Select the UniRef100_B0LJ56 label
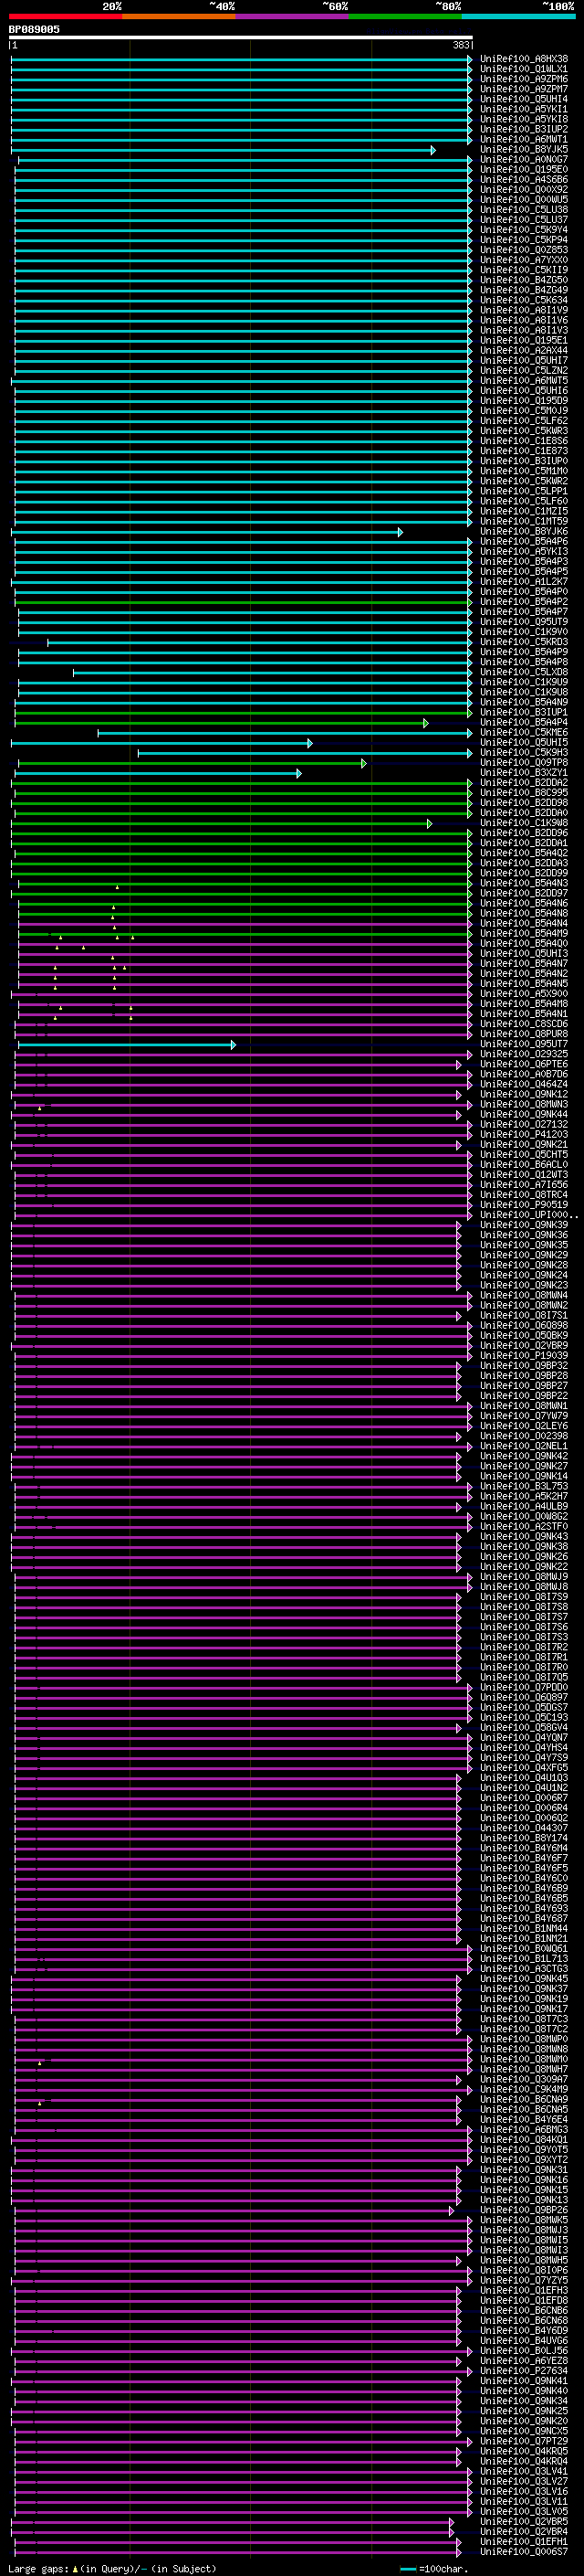 tap(524, 2350)
